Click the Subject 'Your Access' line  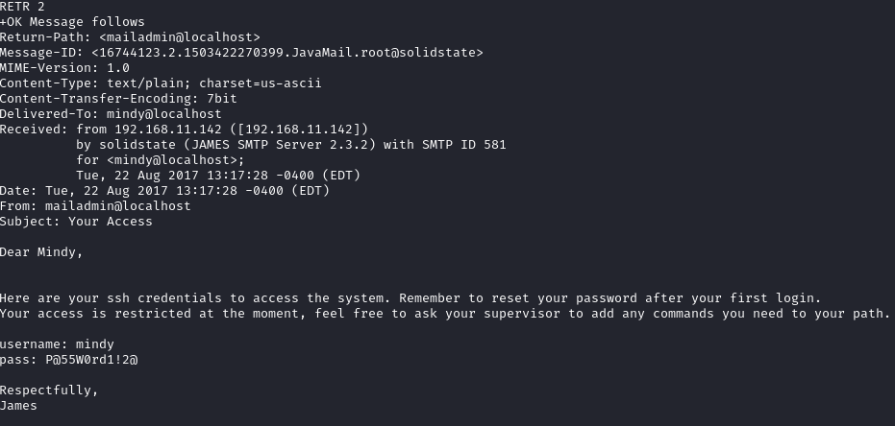point(76,222)
